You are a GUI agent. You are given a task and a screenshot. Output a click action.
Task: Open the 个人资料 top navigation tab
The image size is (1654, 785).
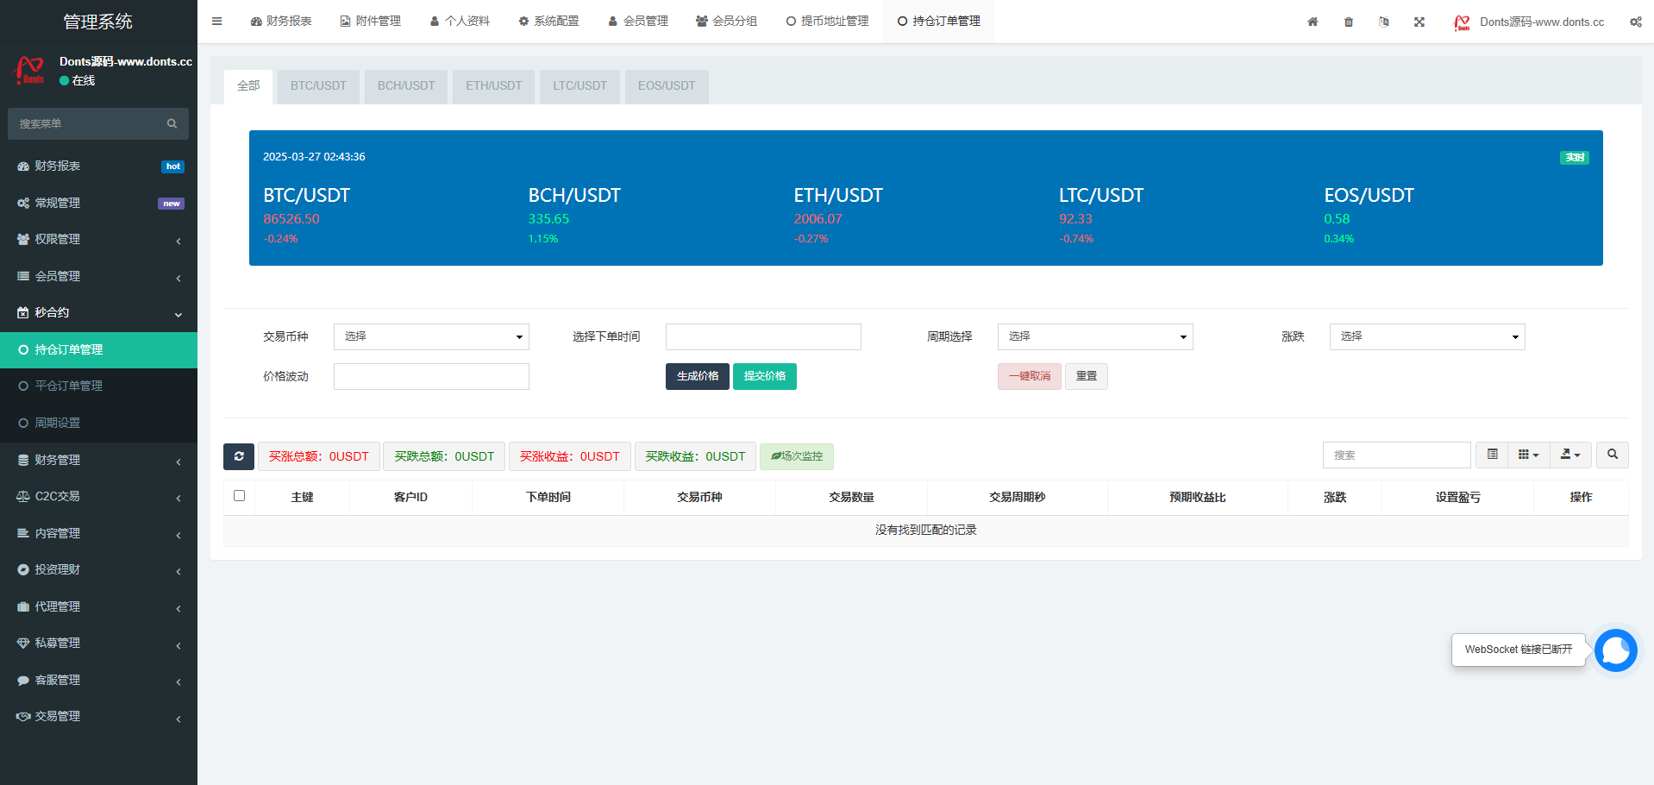click(460, 22)
